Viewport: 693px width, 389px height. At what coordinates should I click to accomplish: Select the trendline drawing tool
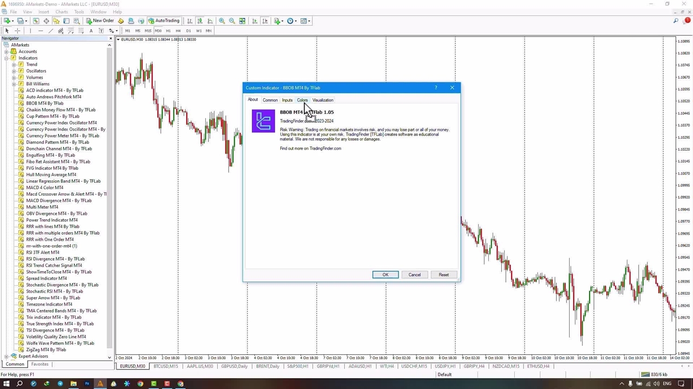pos(51,31)
